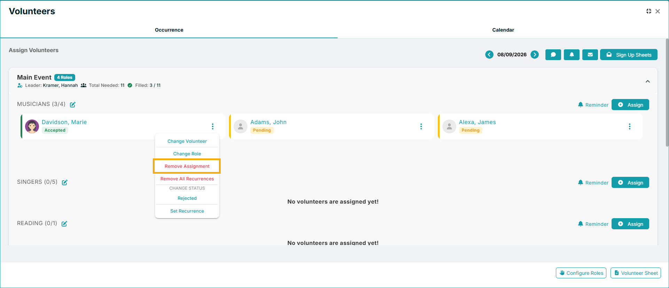This screenshot has height=288, width=669.
Task: Click leader name Kramer, Hannah
Action: 60,85
